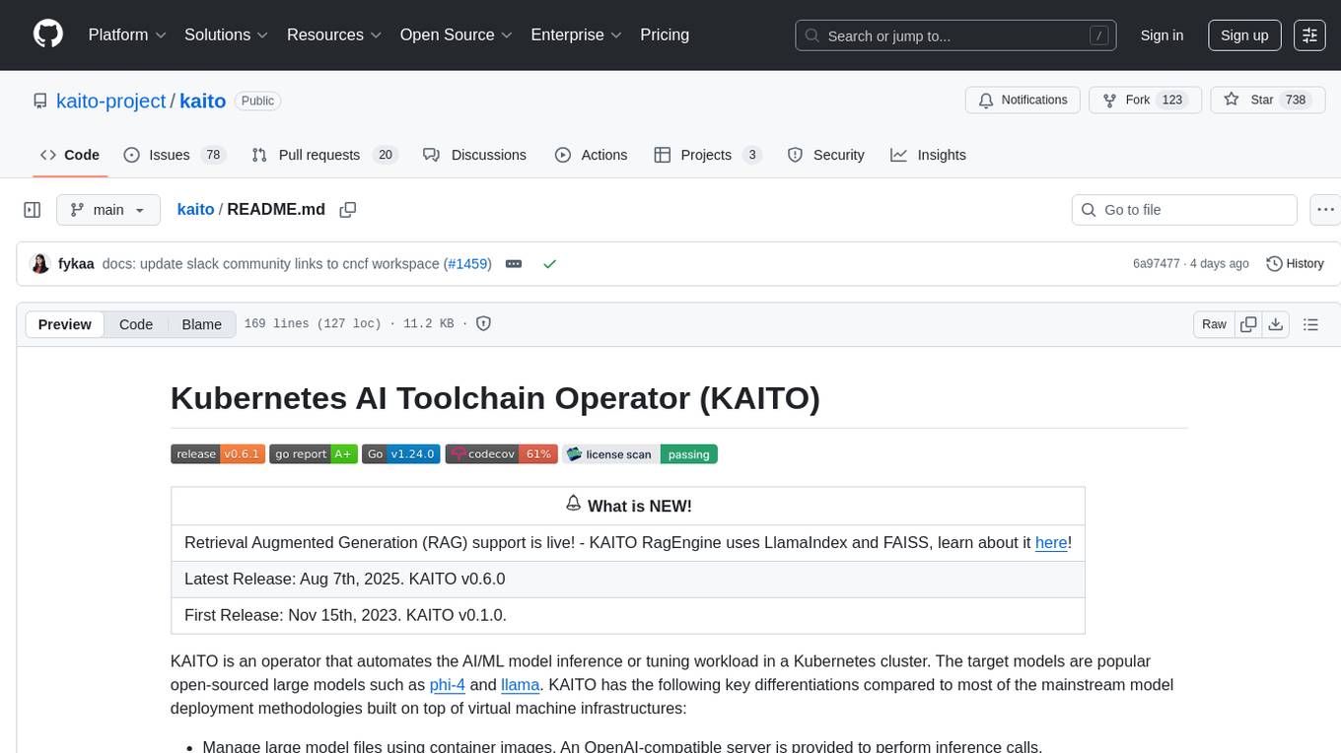Open commit author fykaa link
This screenshot has height=753, width=1341.
[76, 264]
